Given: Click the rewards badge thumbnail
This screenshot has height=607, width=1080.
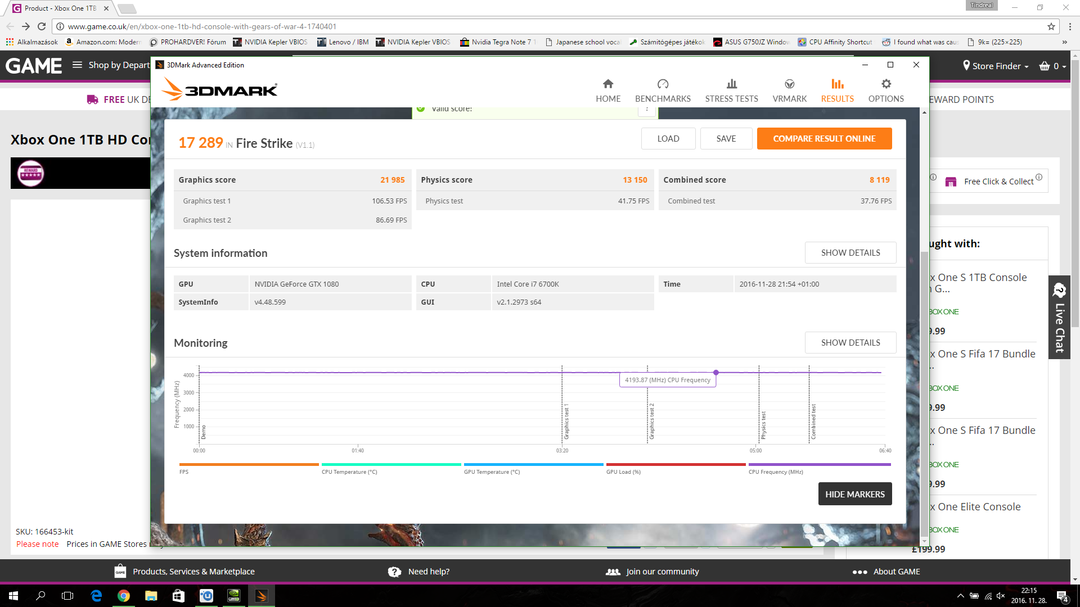Looking at the screenshot, I should 31,173.
